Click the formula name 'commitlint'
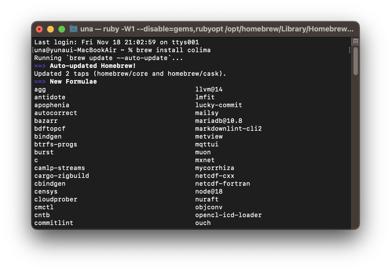Image resolution: width=391 pixels, height=271 pixels. pyautogui.click(x=54, y=223)
